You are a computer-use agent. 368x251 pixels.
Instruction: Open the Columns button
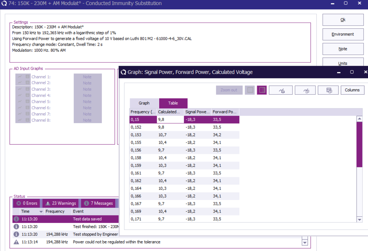pos(352,90)
